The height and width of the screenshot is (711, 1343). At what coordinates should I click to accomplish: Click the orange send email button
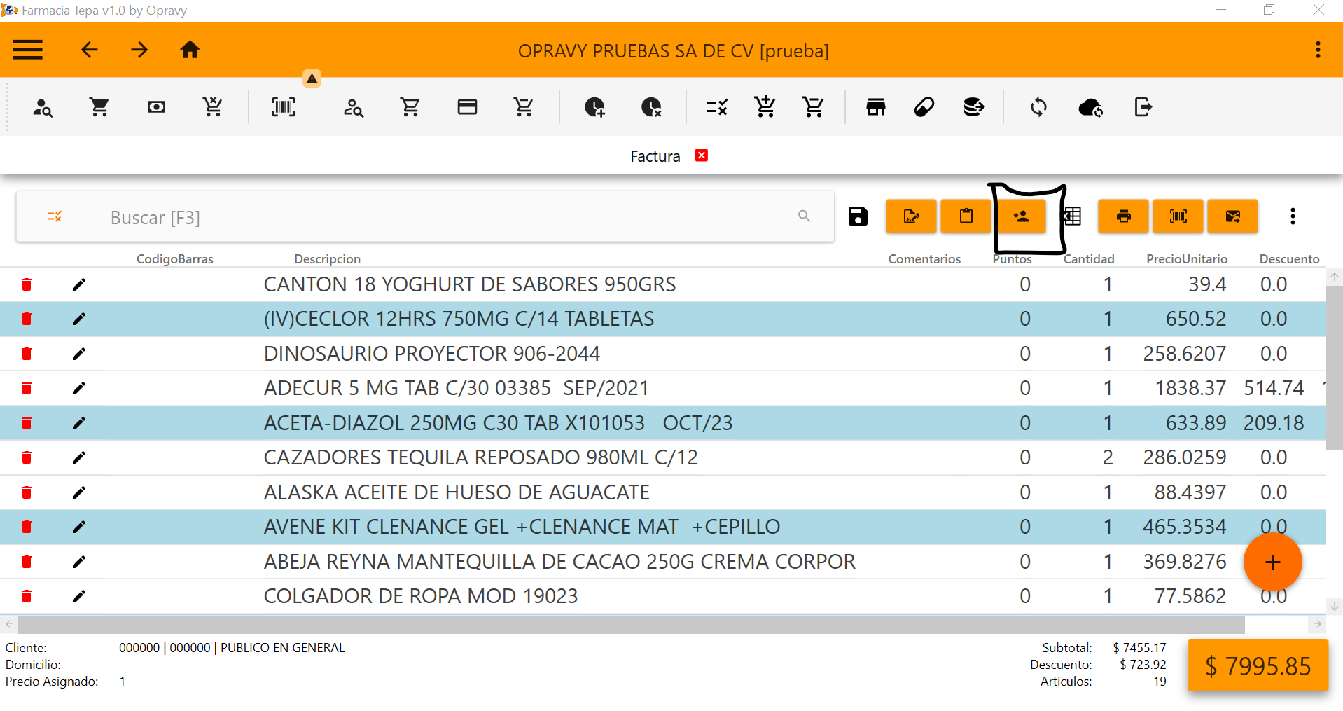(1233, 216)
